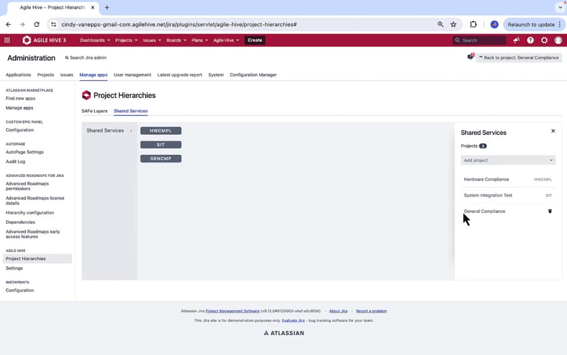
Task: Click the Create button
Action: click(255, 40)
